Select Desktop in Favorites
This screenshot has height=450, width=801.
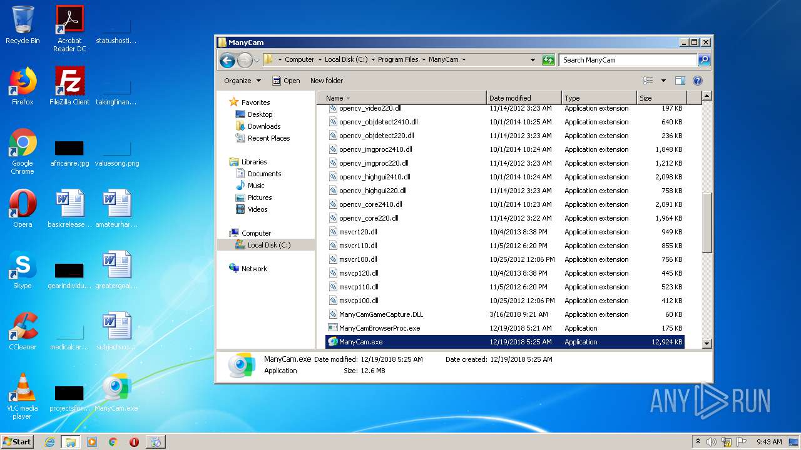pos(260,114)
